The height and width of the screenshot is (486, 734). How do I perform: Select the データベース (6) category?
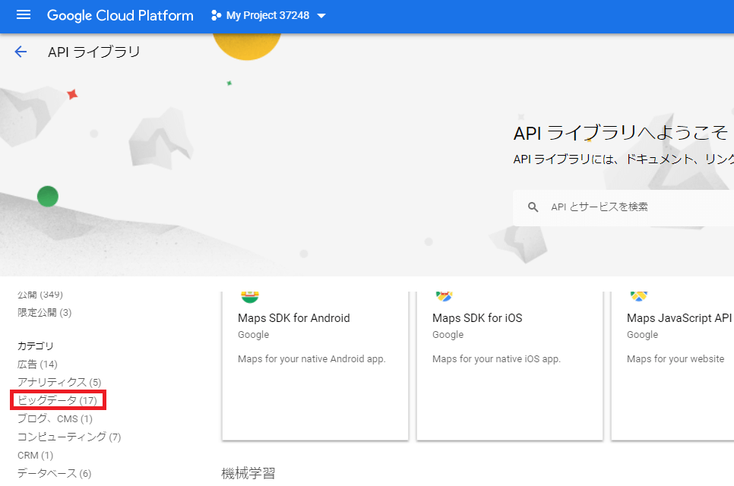54,473
